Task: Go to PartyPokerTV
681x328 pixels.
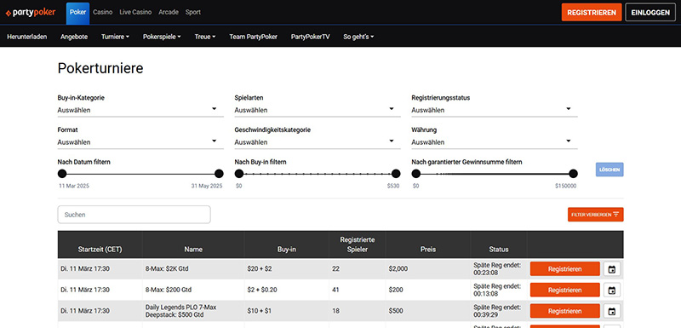Action: [x=310, y=37]
